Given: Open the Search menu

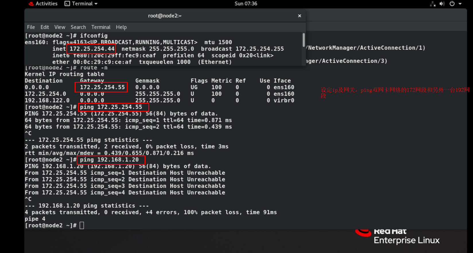Looking at the screenshot, I should (x=78, y=27).
